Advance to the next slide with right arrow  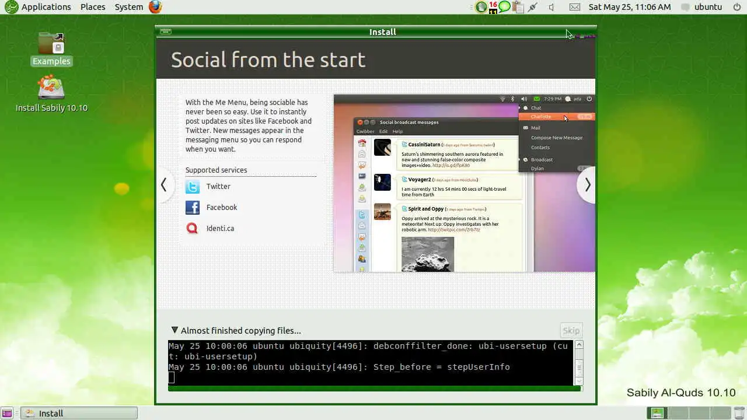point(587,185)
